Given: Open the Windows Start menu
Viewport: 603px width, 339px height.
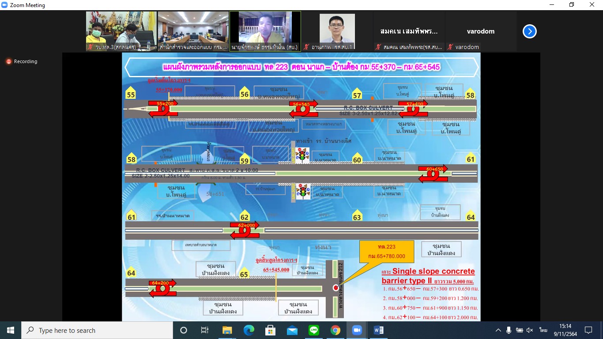Looking at the screenshot, I should [11, 330].
